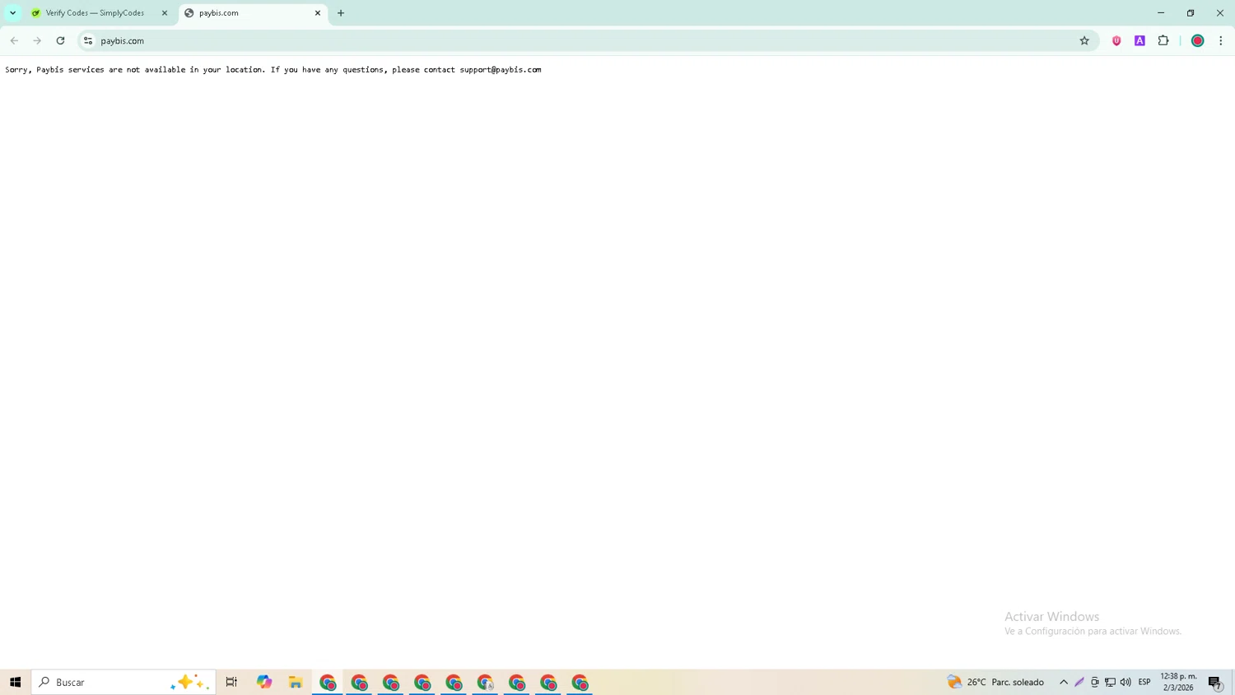Viewport: 1235px width, 695px height.
Task: Open the weather widget showing 26°C Parc. soleado
Action: 995,682
